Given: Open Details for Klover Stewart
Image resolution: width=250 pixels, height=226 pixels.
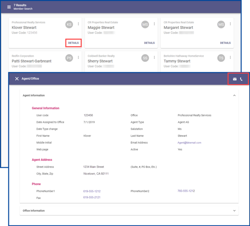Looking at the screenshot, I should click(73, 43).
